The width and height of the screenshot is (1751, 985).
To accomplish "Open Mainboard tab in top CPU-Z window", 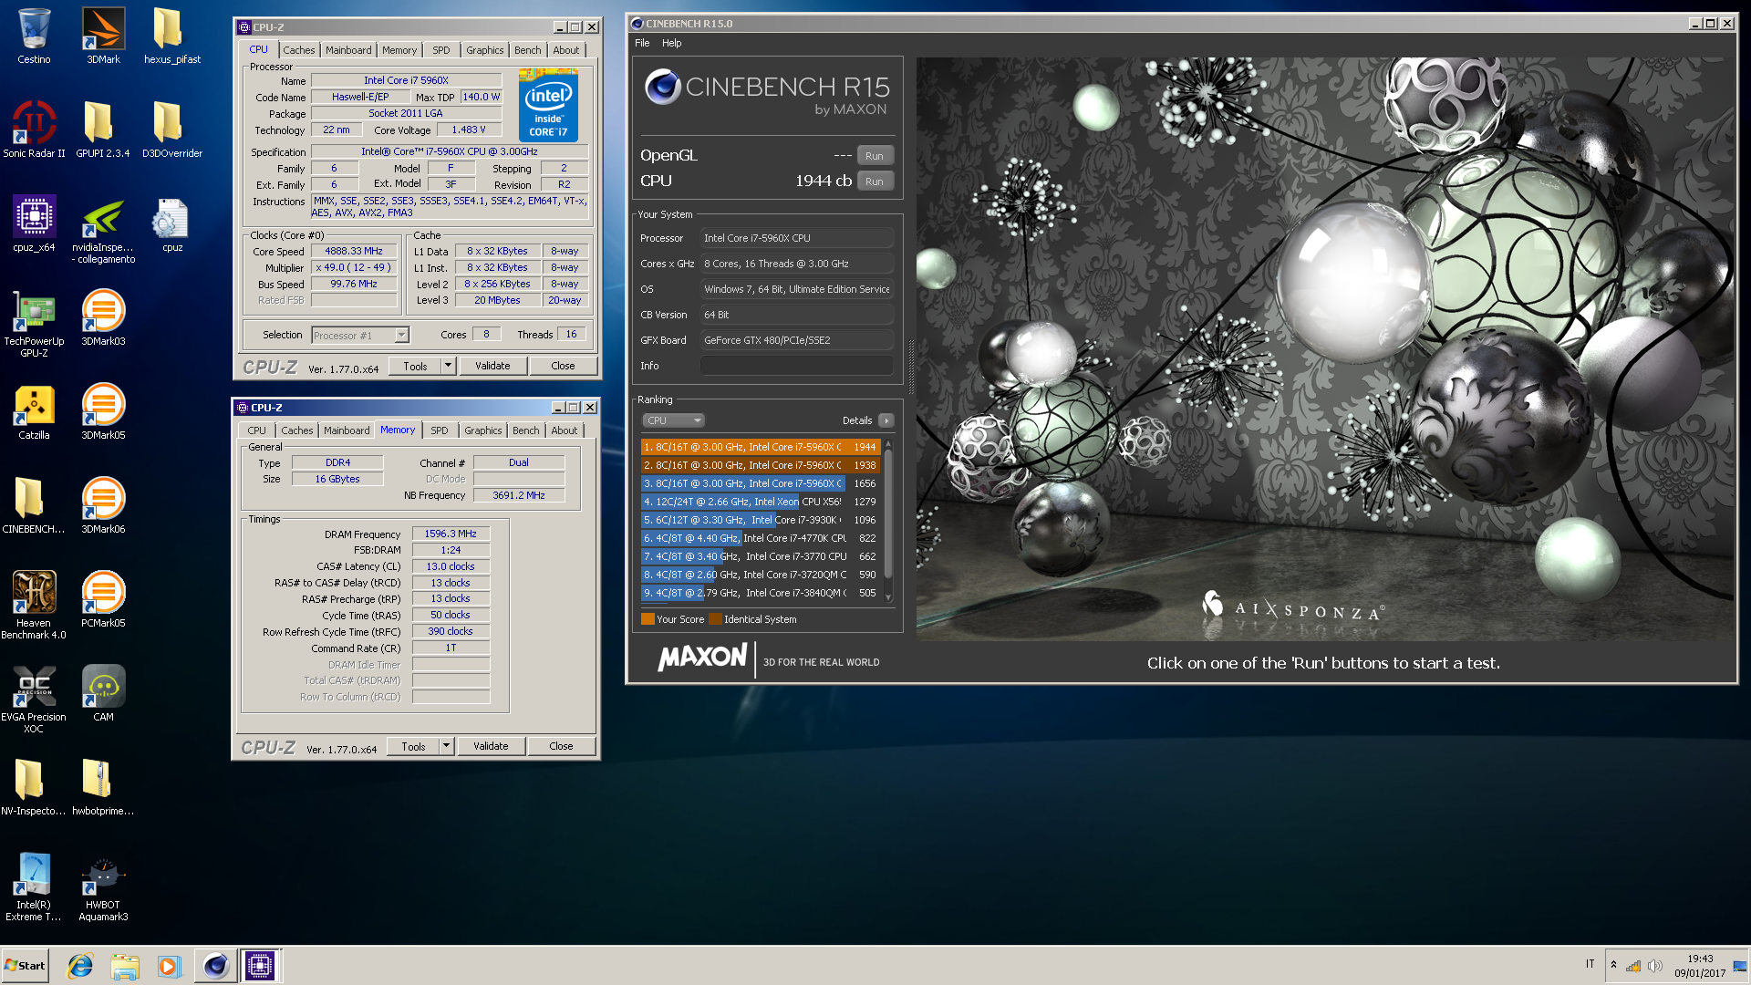I will pyautogui.click(x=348, y=50).
